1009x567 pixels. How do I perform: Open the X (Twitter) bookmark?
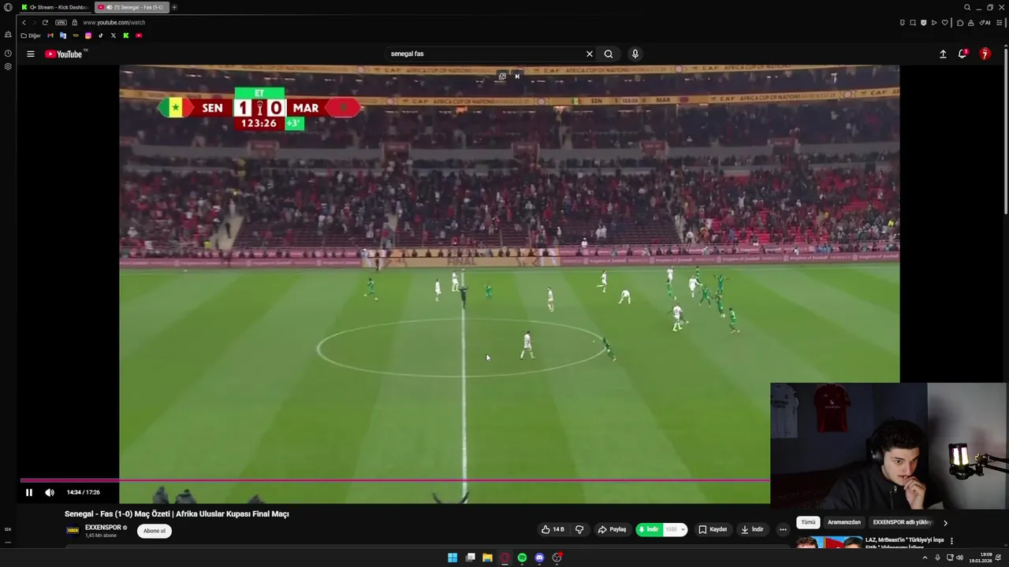[114, 35]
